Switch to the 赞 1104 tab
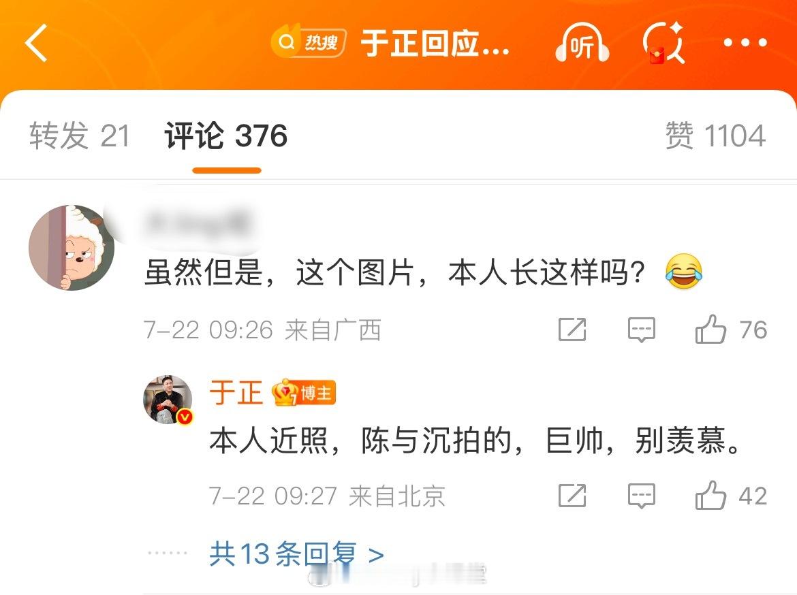The image size is (797, 595). [x=716, y=136]
